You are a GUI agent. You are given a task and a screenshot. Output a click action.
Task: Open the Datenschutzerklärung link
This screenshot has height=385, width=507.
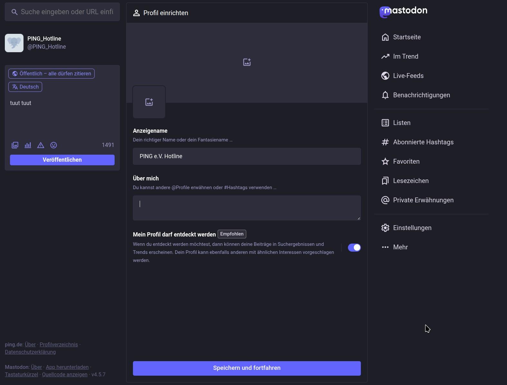[30, 352]
